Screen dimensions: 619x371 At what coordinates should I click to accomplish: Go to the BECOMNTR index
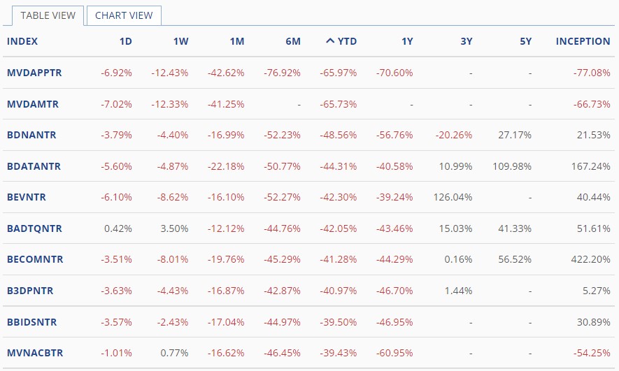tap(35, 259)
